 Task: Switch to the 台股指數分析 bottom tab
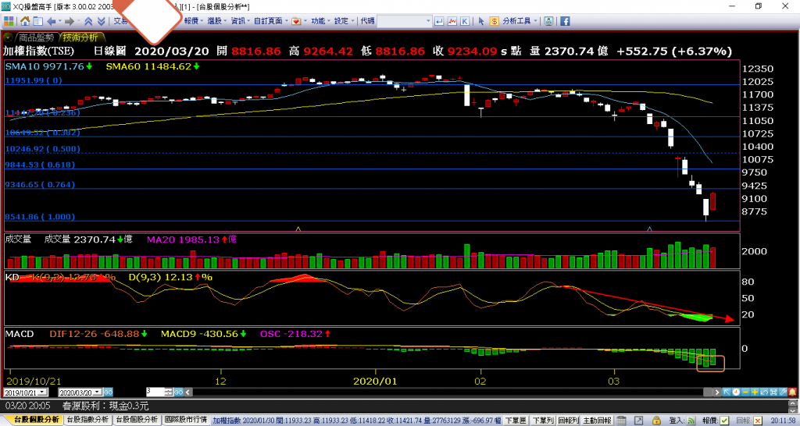pyautogui.click(x=87, y=420)
